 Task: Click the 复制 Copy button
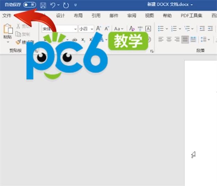(23, 34)
